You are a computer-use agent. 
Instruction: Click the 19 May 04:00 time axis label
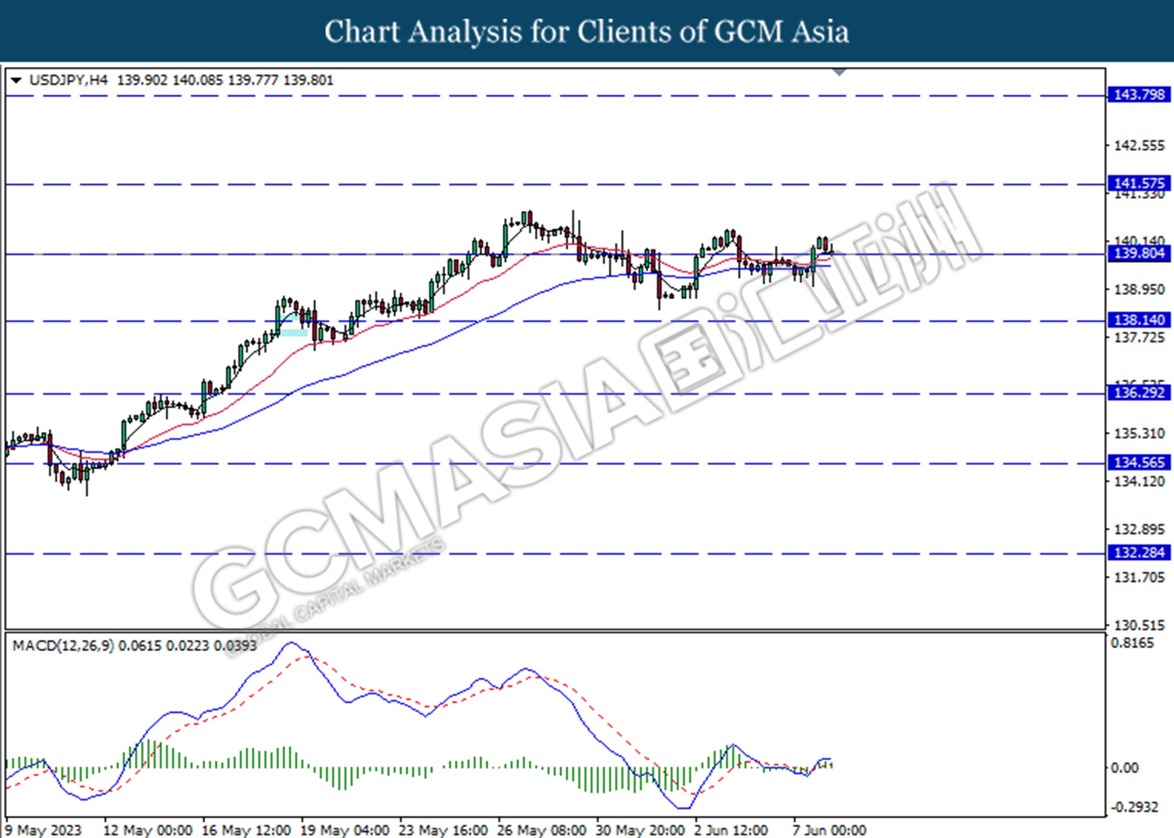(345, 830)
